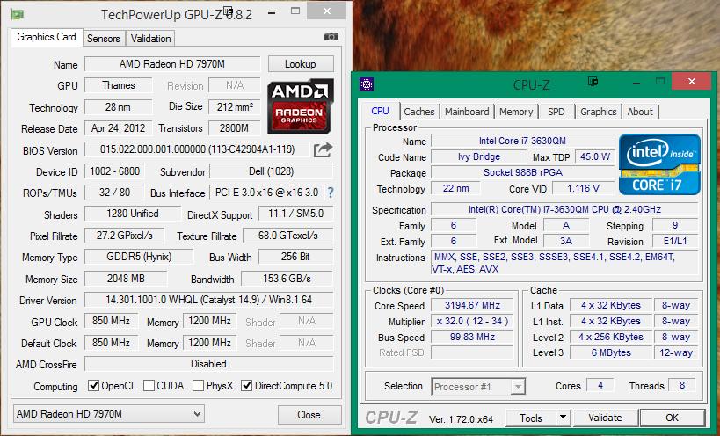Click the Bandwidth value 153.6 GB/s
This screenshot has height=436, width=720.
[x=287, y=279]
